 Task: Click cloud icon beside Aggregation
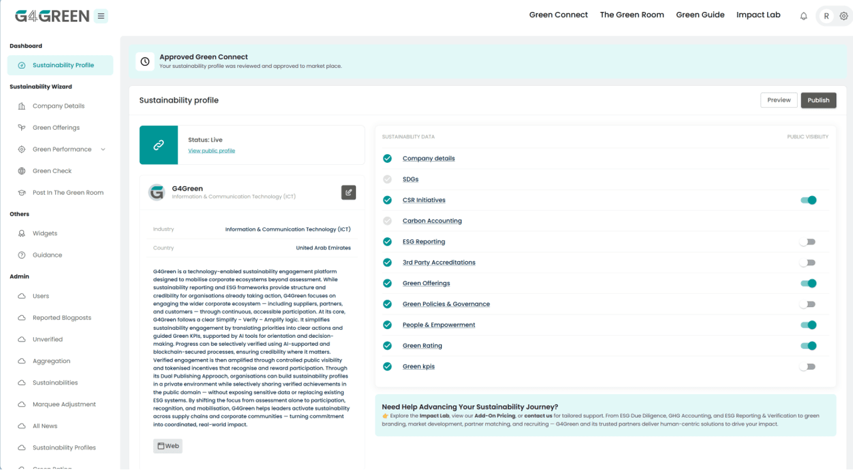pyautogui.click(x=22, y=361)
